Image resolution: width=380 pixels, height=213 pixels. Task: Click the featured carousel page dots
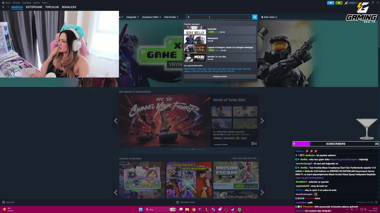(189, 149)
